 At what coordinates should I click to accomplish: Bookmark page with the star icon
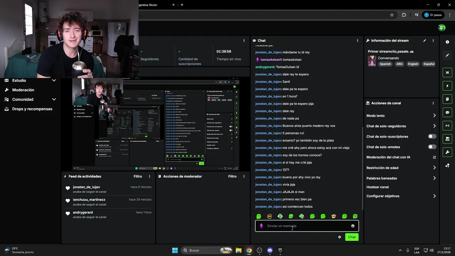click(392, 15)
